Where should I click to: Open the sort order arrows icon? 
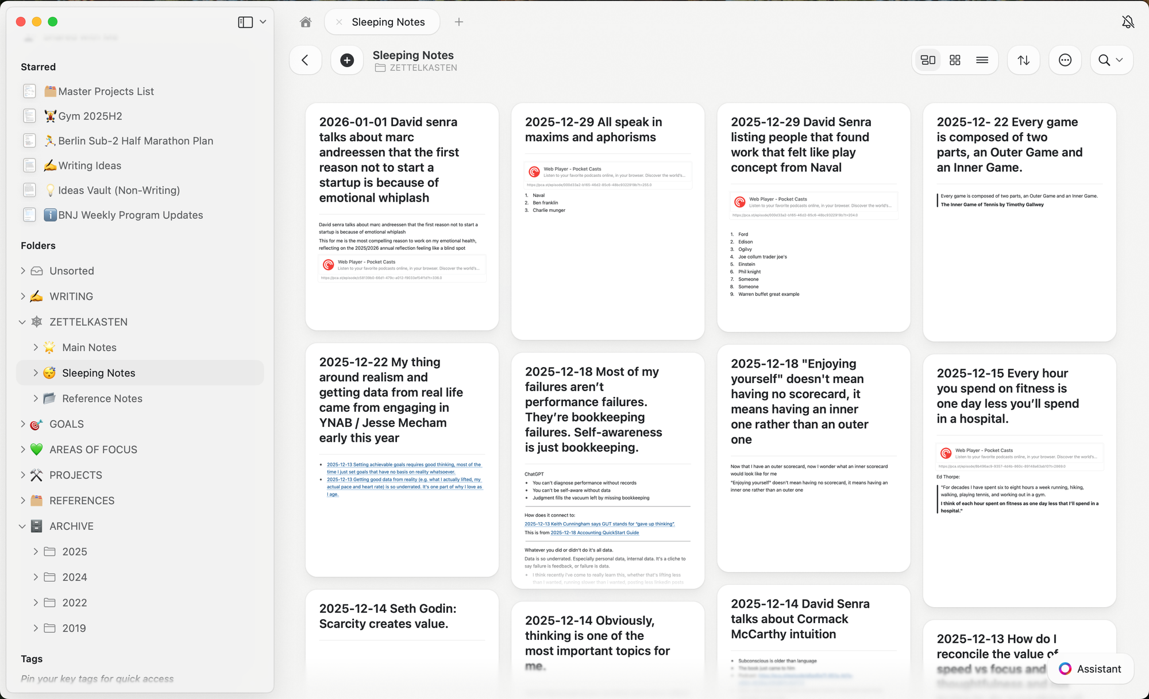click(x=1024, y=60)
